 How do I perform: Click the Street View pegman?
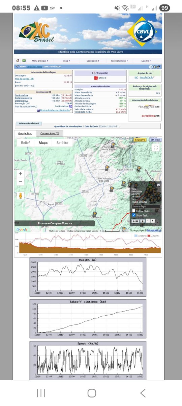(21, 196)
